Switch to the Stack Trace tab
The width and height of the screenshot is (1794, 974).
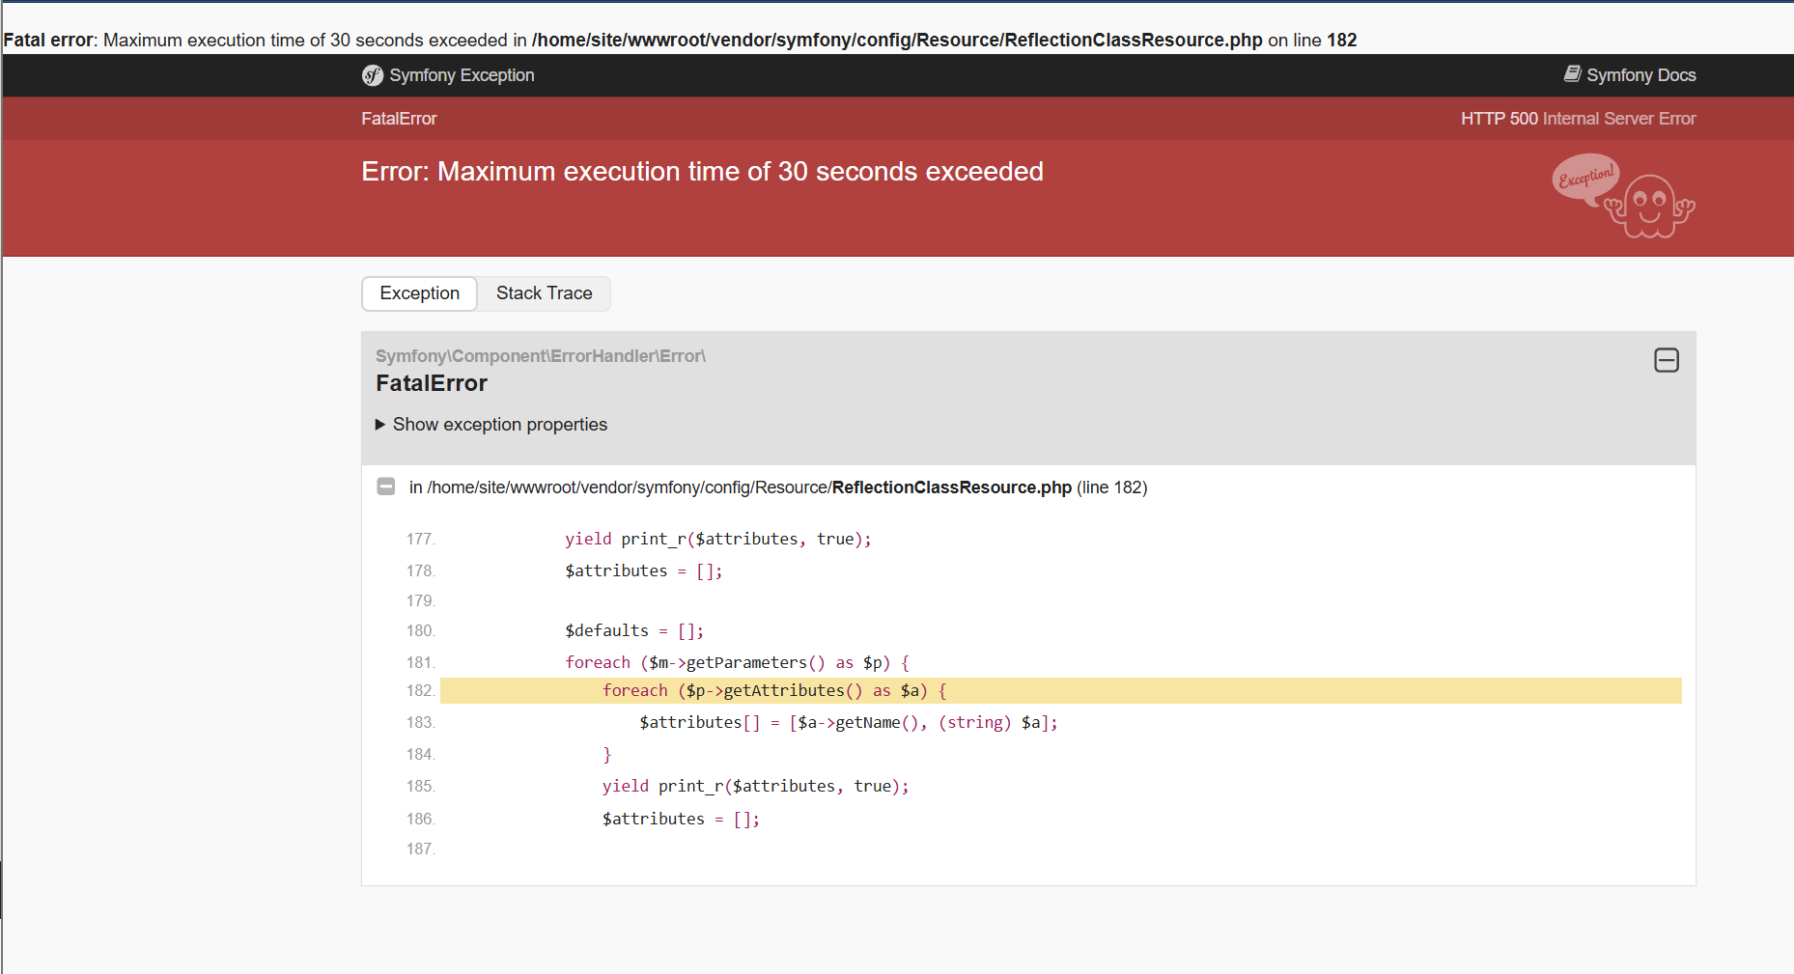[x=544, y=293]
